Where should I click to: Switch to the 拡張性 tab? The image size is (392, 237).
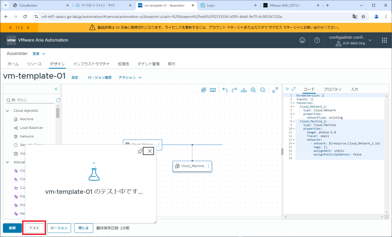(123, 64)
